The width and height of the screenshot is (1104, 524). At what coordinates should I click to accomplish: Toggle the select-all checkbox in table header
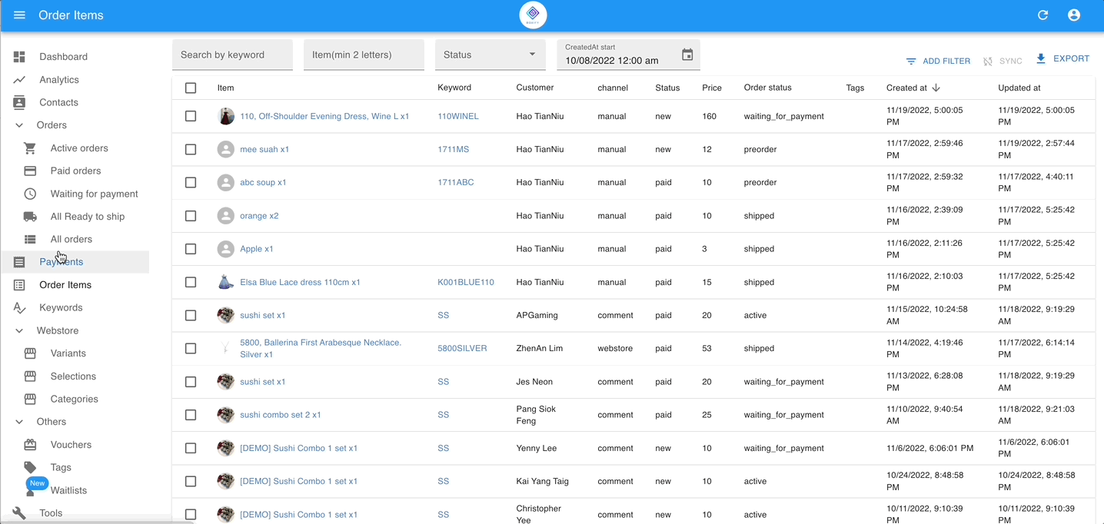191,88
